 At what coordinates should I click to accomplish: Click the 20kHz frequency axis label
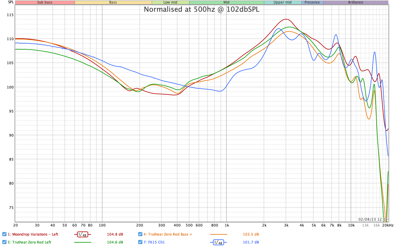(x=388, y=225)
